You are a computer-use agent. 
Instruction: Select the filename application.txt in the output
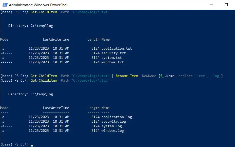117,48
